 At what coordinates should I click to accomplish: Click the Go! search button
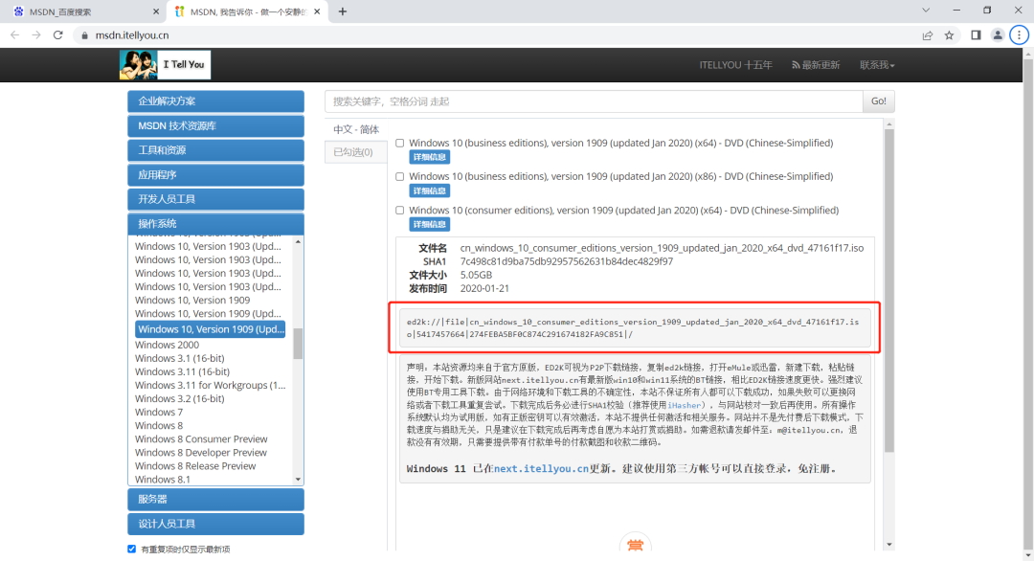pyautogui.click(x=878, y=101)
